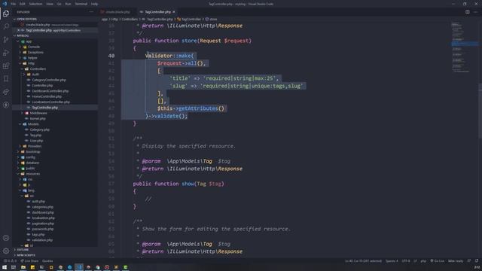
Task: Close the TagController.php tab with X
Action: 174,12
